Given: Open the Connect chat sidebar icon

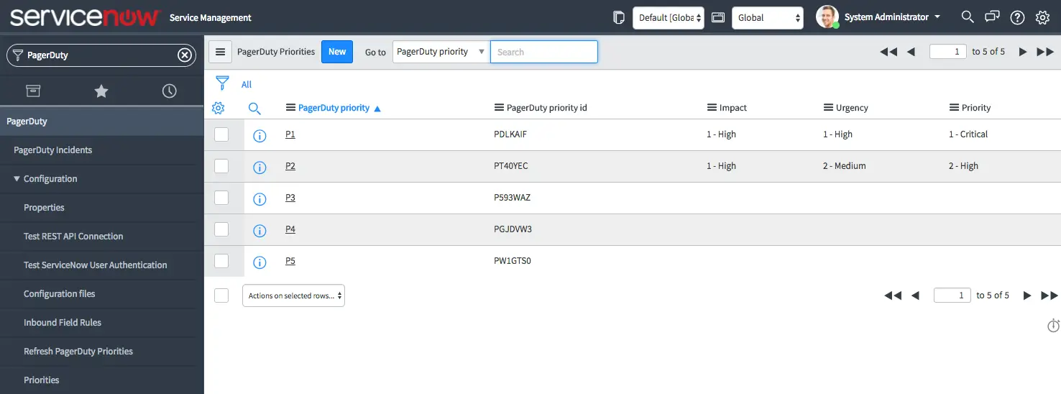Looking at the screenshot, I should (992, 17).
